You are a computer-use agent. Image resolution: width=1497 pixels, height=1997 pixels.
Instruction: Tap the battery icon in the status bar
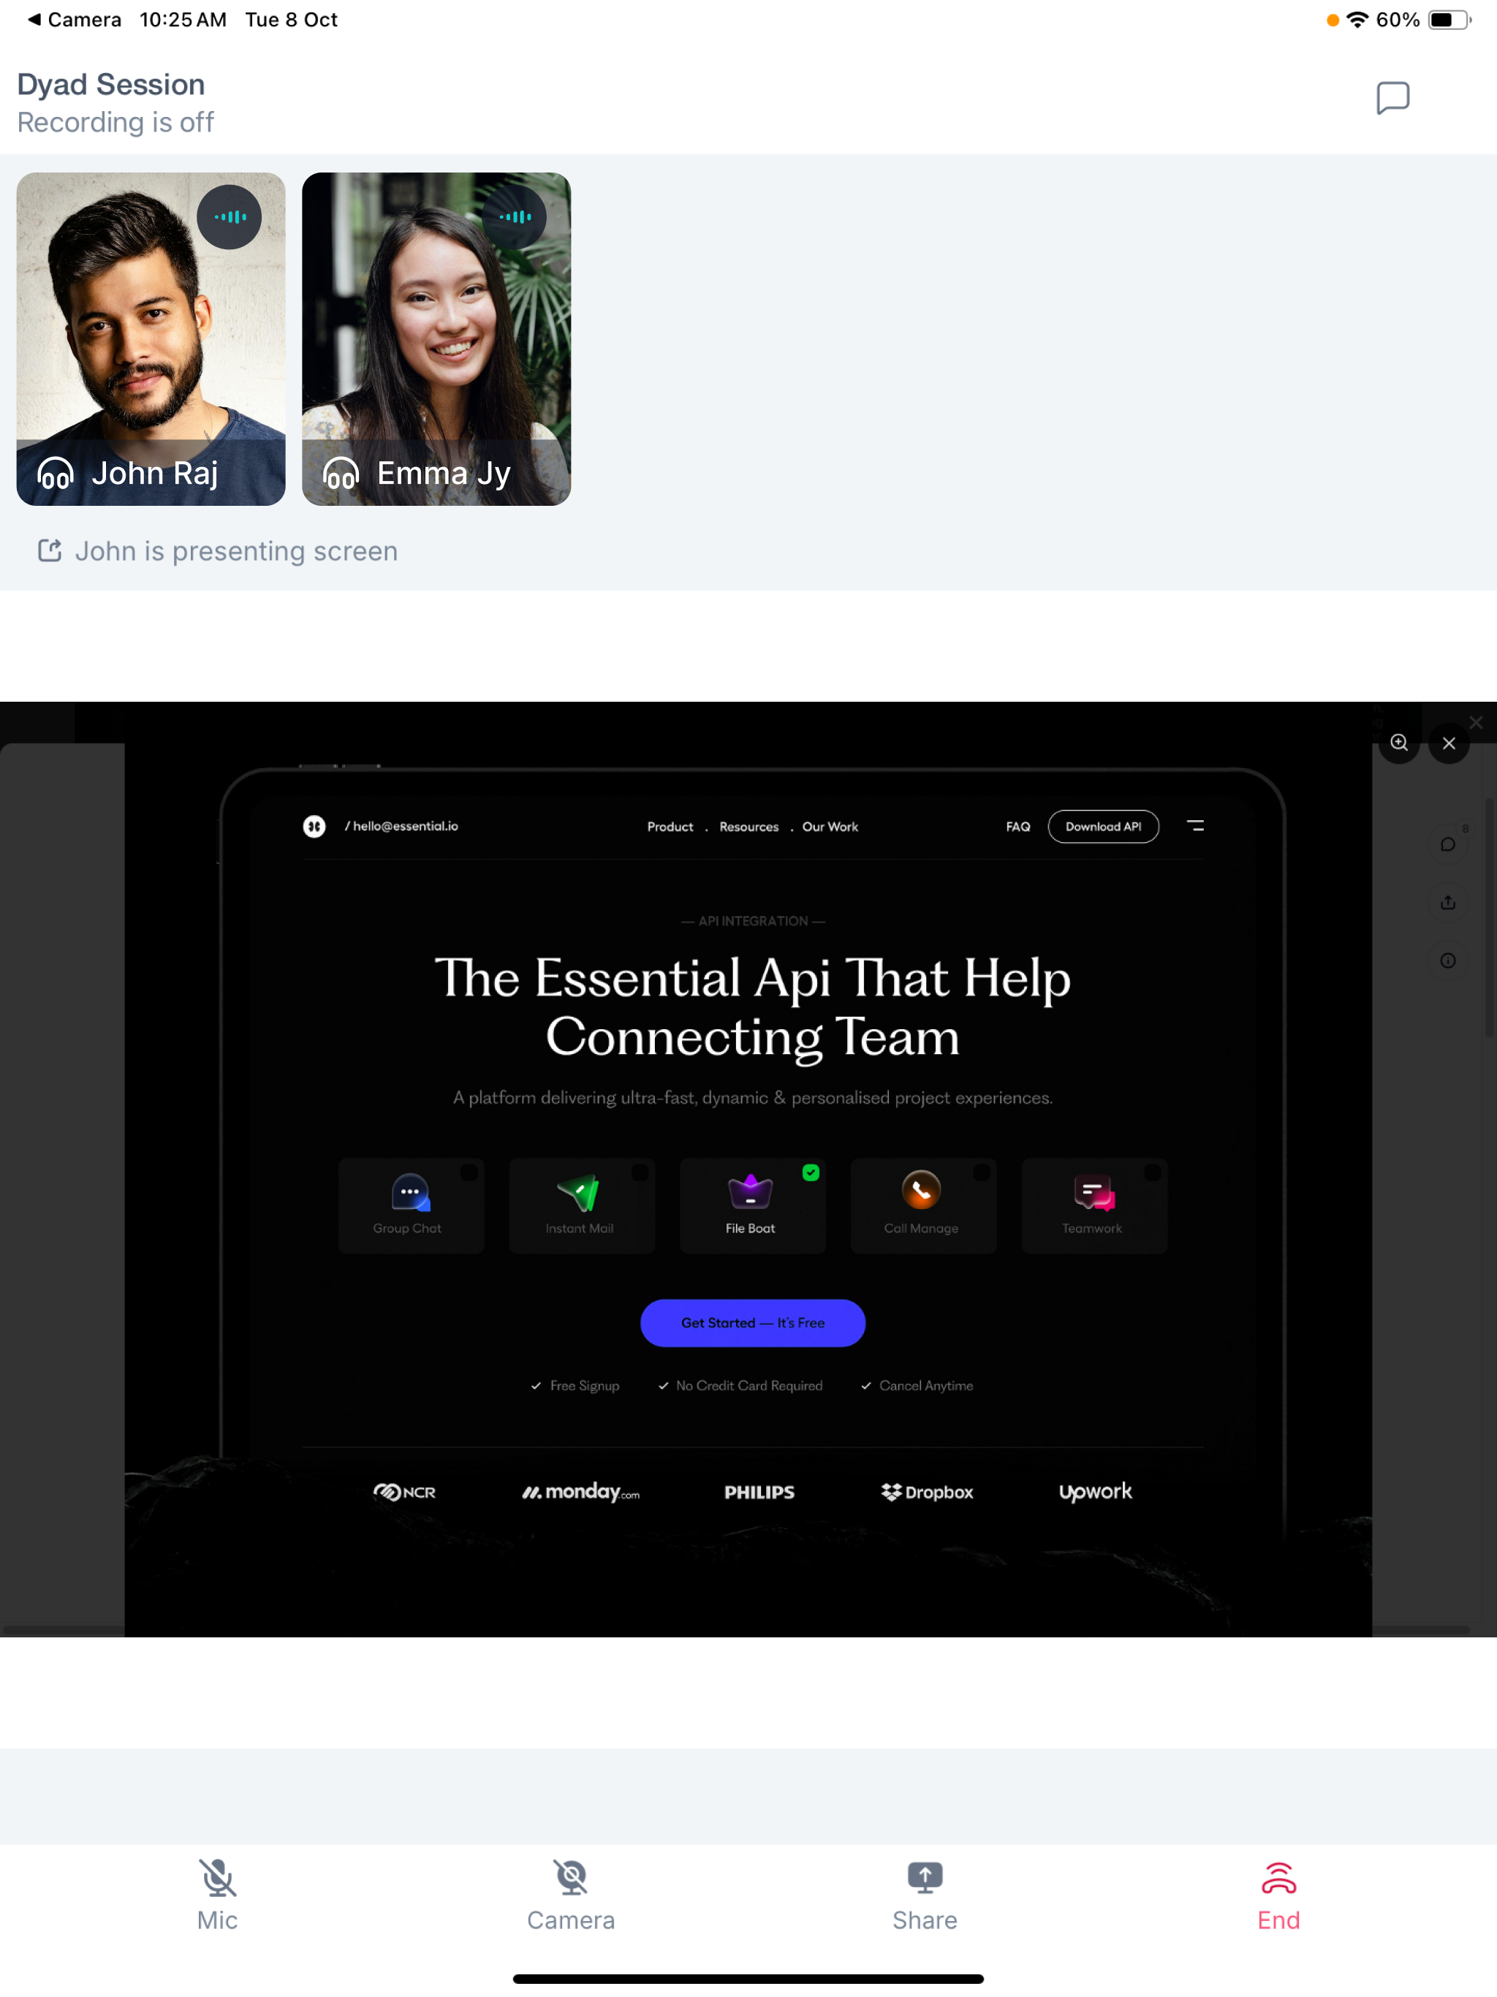tap(1450, 20)
